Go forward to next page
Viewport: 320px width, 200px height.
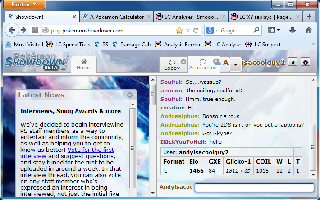tap(23, 30)
